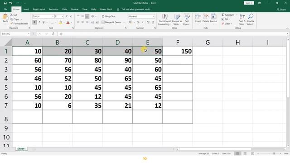This screenshot has width=290, height=163.
Task: Expand the Merge & Center dropdown arrow
Action: pos(124,22)
